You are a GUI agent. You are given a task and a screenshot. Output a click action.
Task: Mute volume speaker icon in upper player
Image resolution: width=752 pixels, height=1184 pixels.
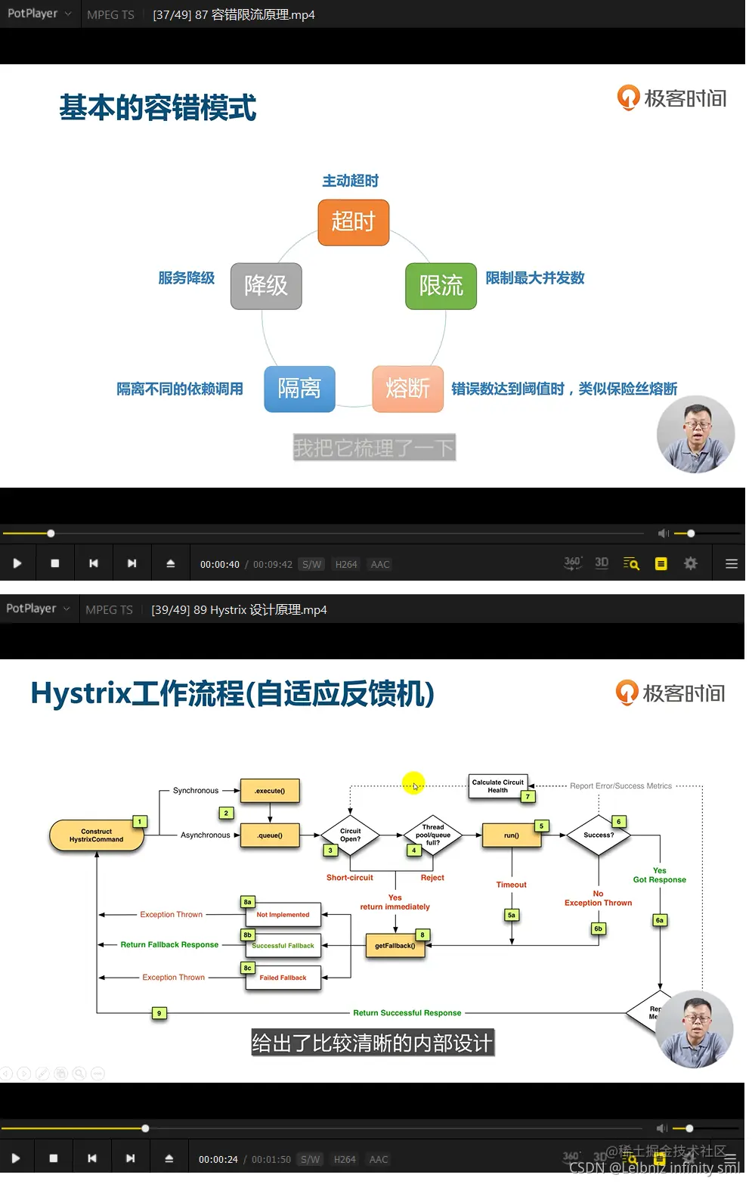(663, 533)
